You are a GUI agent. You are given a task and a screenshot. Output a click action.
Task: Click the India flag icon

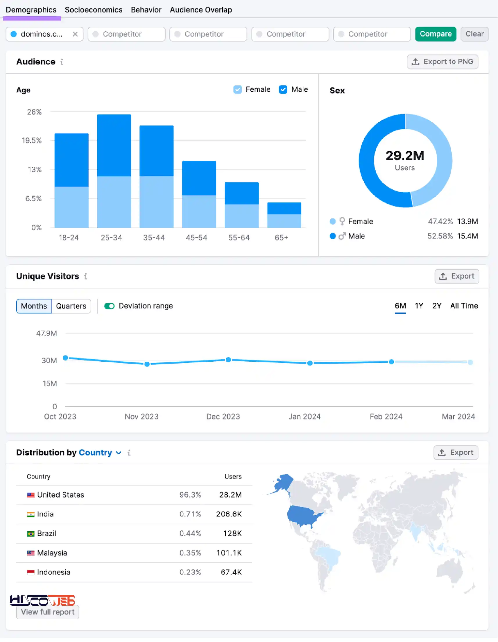[x=31, y=515]
